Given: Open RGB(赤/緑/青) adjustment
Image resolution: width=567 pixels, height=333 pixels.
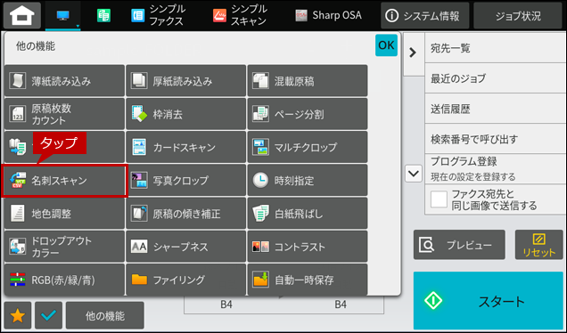Looking at the screenshot, I should (64, 280).
